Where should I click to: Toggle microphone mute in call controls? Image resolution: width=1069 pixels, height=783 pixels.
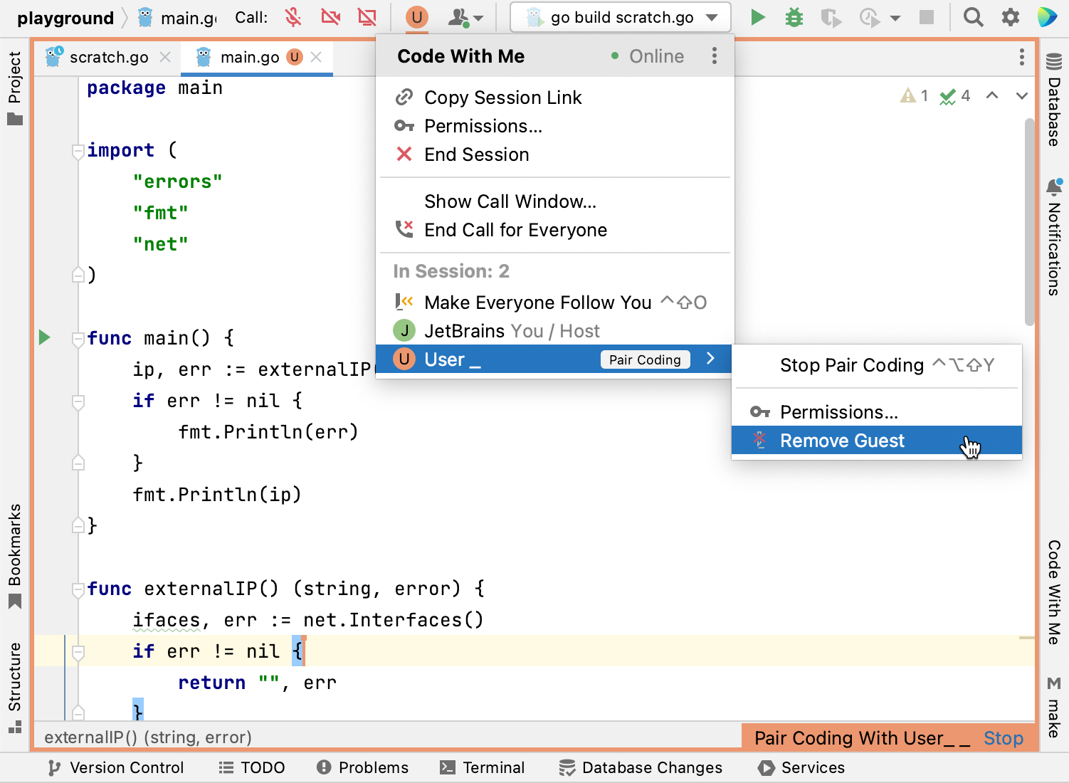coord(293,17)
